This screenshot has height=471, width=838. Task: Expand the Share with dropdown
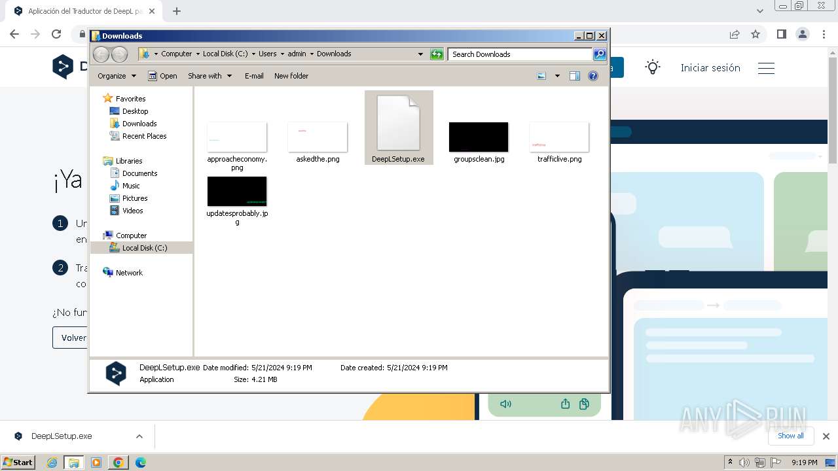tap(209, 76)
